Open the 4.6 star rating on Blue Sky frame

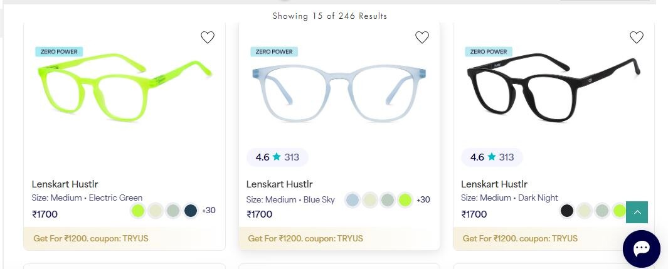click(277, 157)
